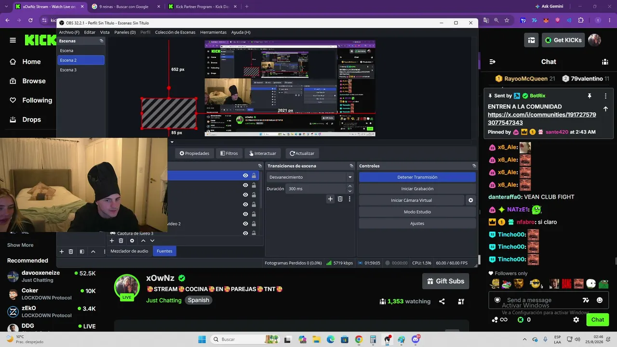The image size is (617, 347).
Task: Share the xOwNz stream
Action: (x=442, y=302)
